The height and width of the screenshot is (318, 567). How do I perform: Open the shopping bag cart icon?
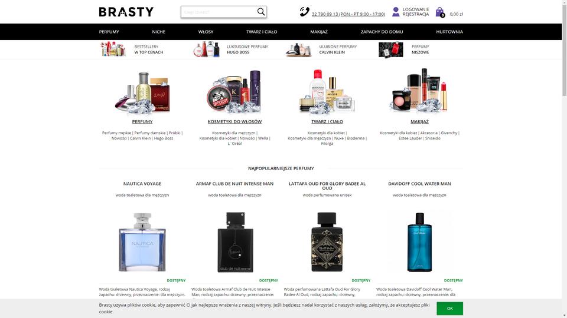coord(439,12)
